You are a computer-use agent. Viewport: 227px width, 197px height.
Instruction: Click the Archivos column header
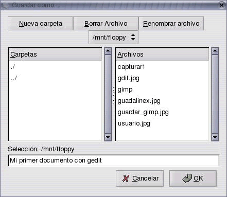click(162, 55)
